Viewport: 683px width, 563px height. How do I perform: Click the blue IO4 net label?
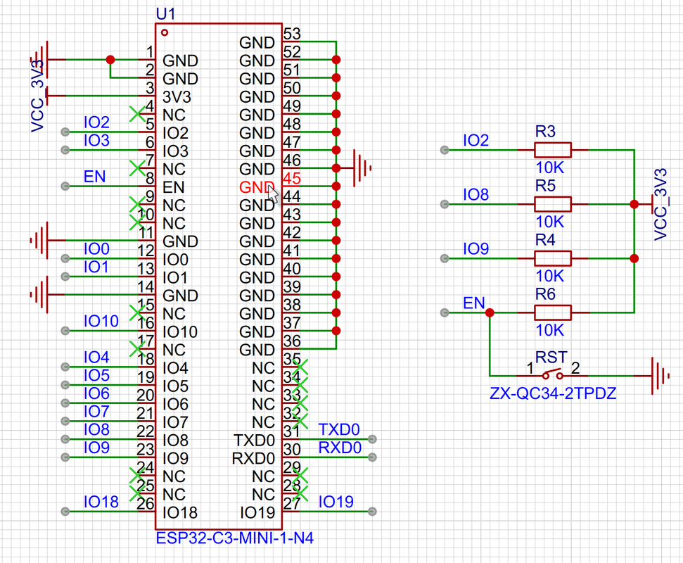click(96, 358)
